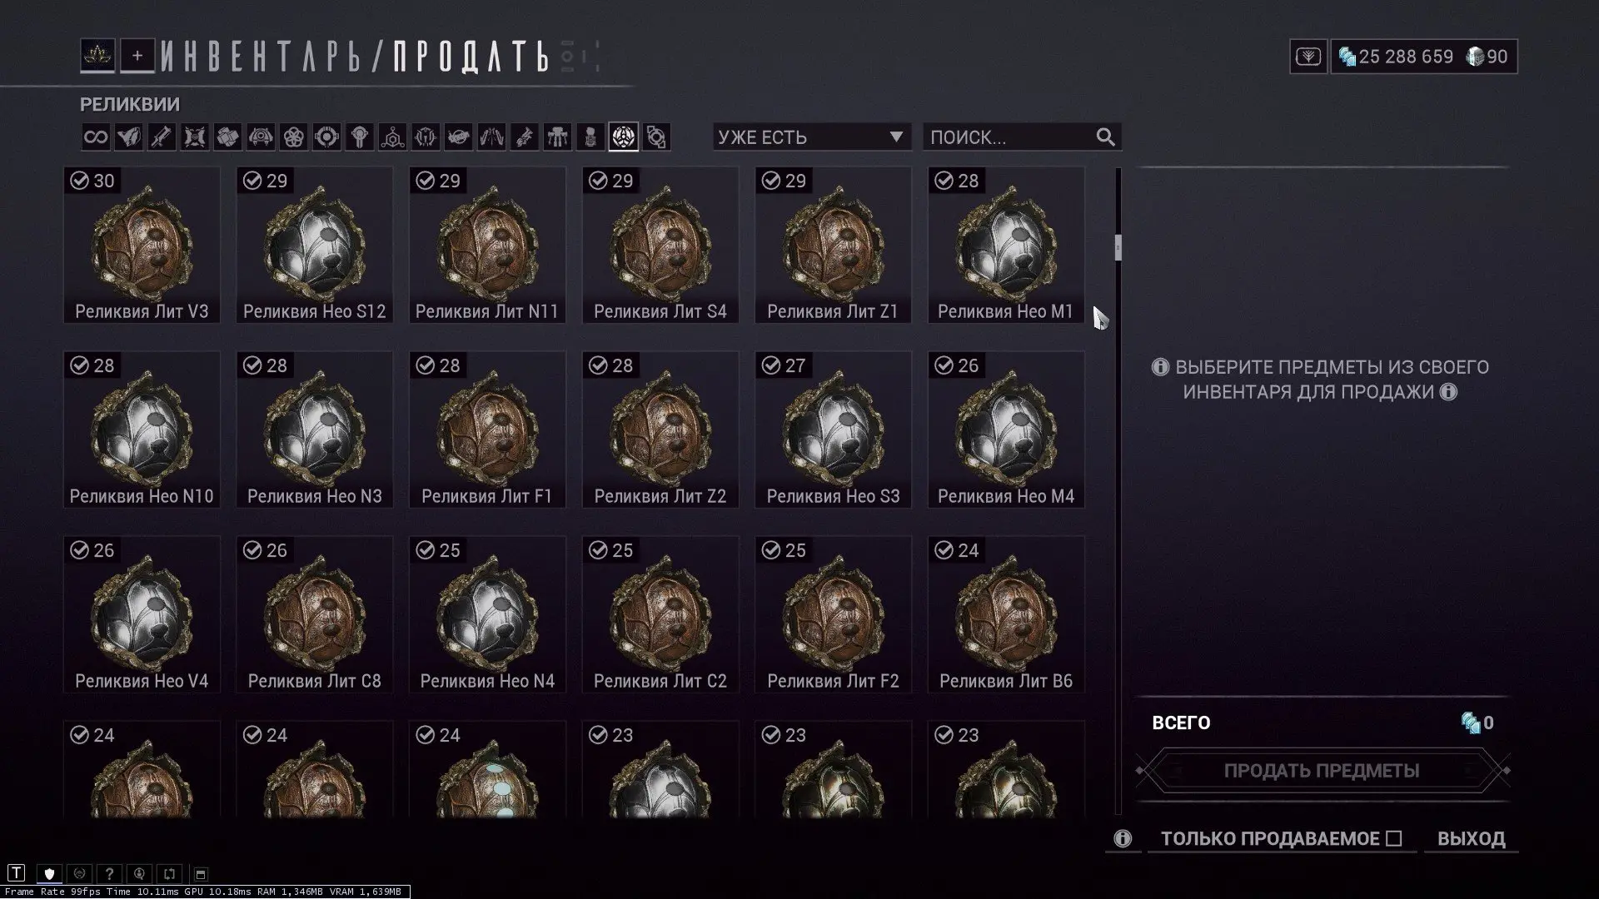The height and width of the screenshot is (899, 1599).
Task: Select the weapons rifle category filter icon
Action: pyautogui.click(x=162, y=137)
